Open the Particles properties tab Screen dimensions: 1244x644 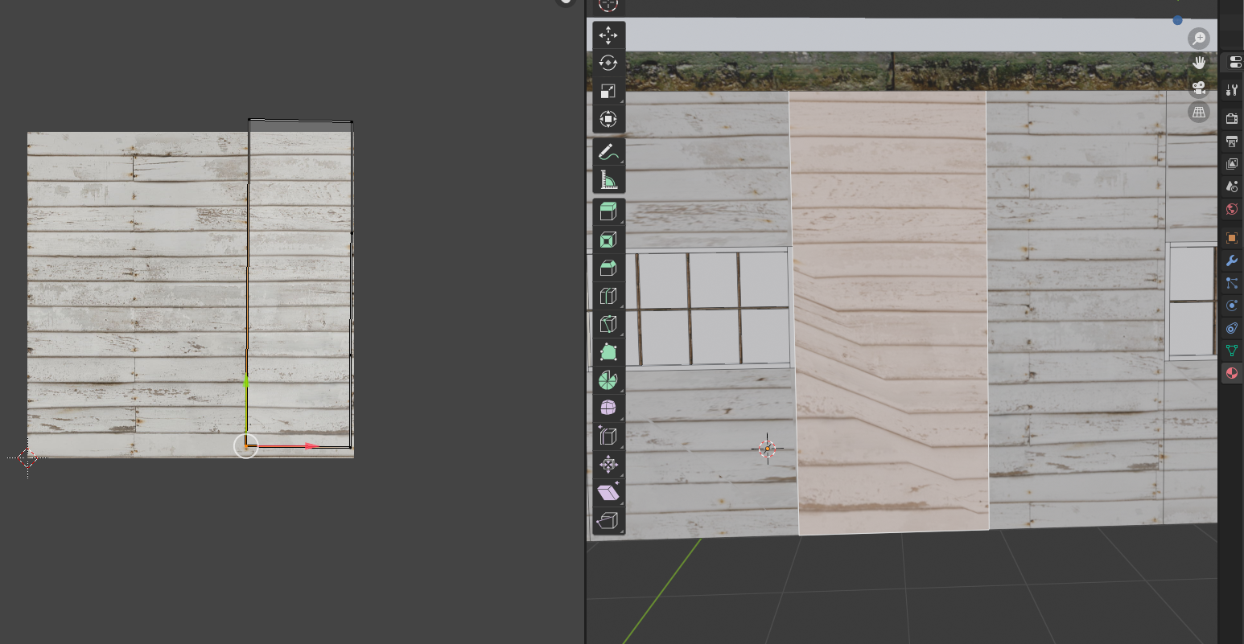[1232, 283]
